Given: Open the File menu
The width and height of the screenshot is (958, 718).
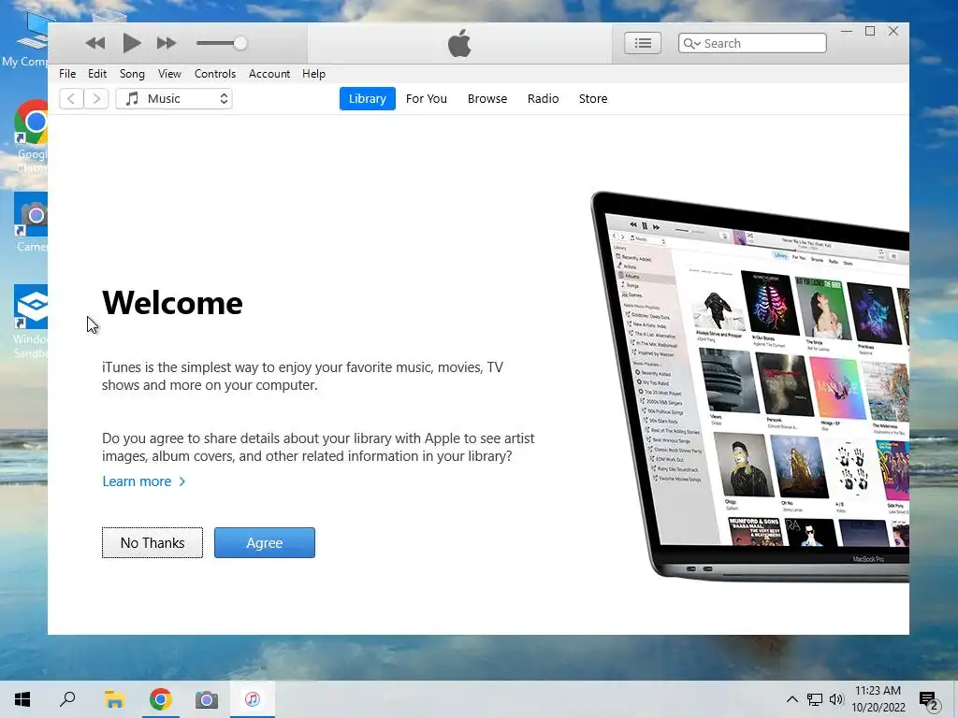Looking at the screenshot, I should pos(67,73).
